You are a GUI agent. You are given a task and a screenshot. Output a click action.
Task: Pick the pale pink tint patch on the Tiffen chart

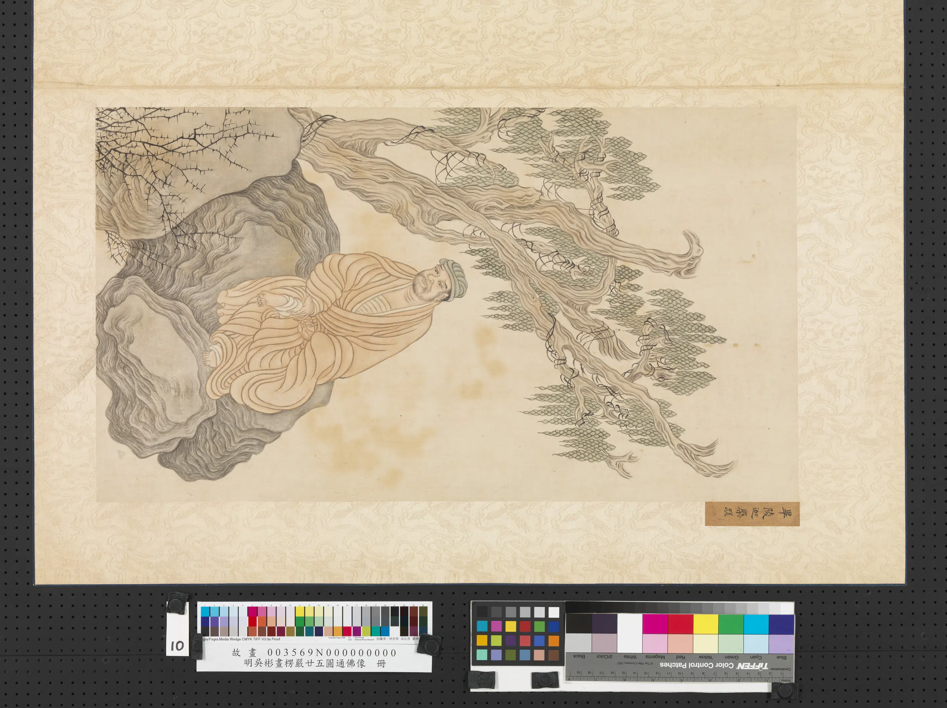[x=655, y=644]
